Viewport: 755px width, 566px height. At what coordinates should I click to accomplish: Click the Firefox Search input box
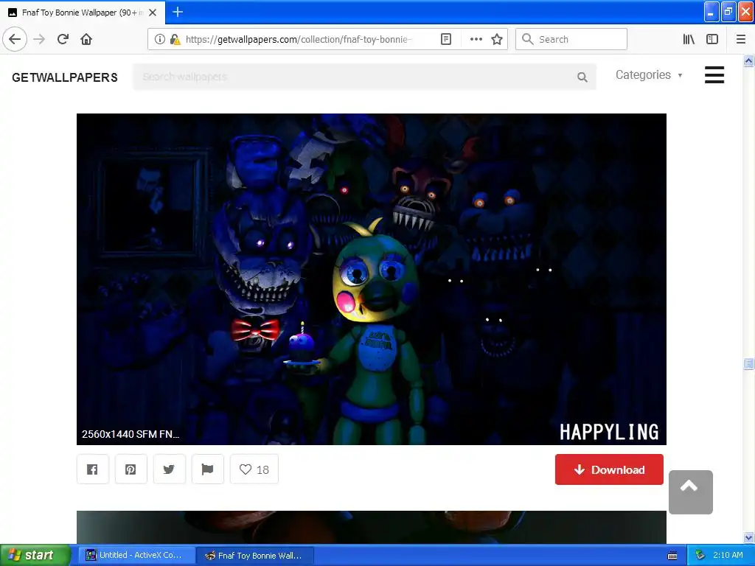click(x=571, y=39)
